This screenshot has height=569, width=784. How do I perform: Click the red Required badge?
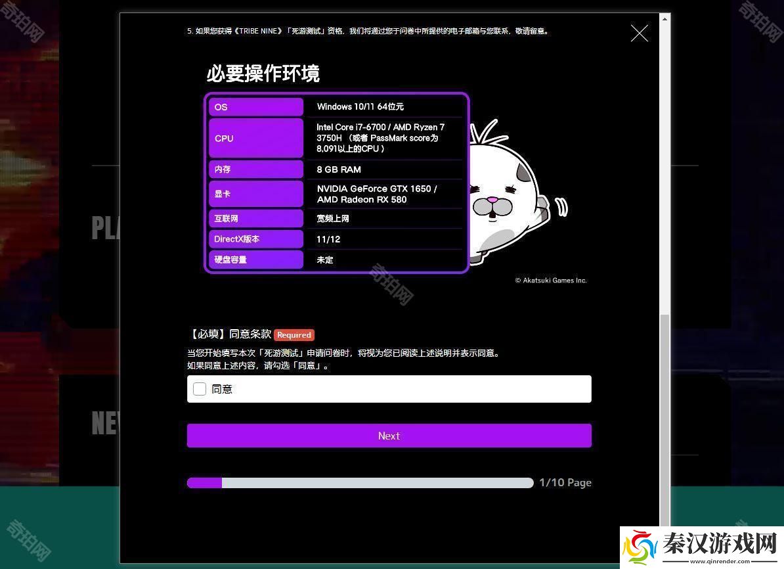click(x=294, y=335)
